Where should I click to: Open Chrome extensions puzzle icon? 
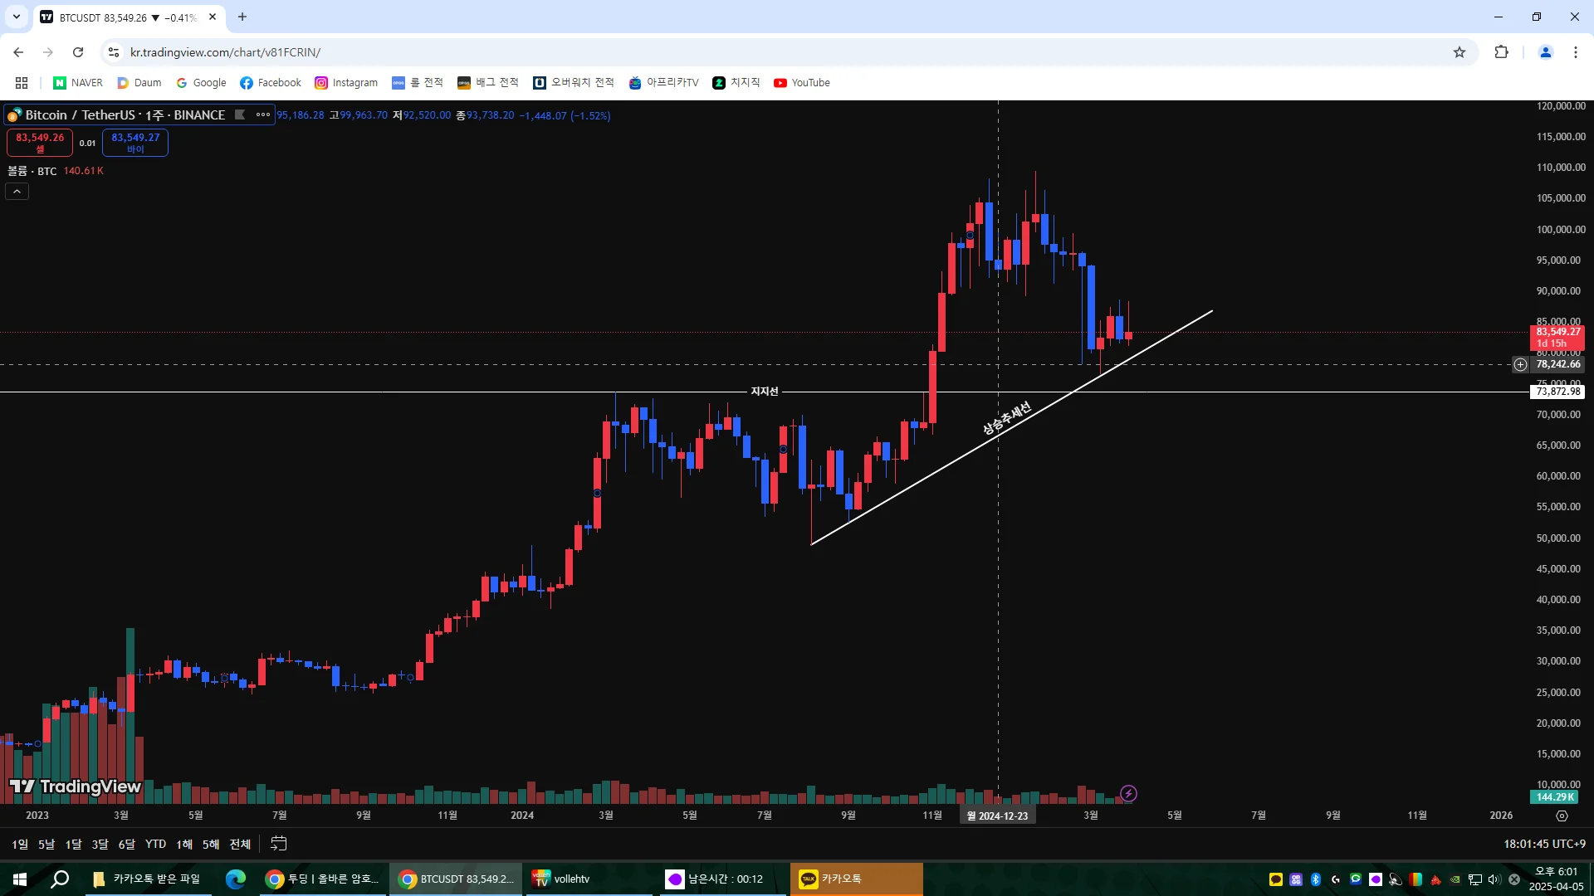coord(1501,52)
